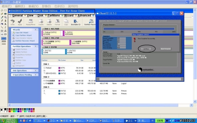Image resolution: width=197 pixels, height=123 pixels.
Task: Select the J: (FAT32) 133MB partition block
Action: [54, 52]
